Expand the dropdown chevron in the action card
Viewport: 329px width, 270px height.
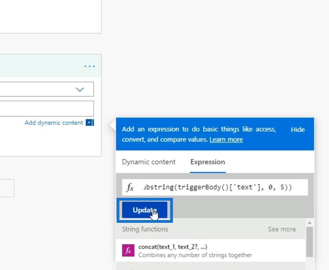(80, 89)
